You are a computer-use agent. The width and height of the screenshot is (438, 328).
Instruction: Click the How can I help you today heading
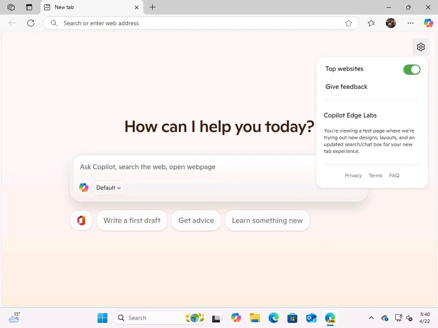point(219,127)
